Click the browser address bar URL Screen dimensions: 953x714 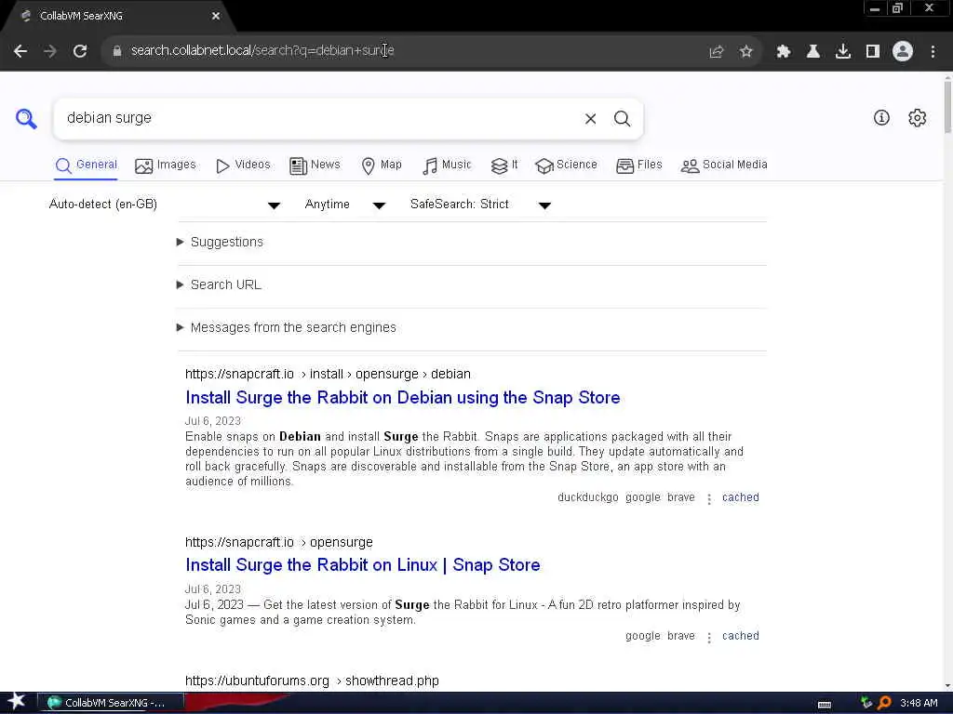(x=262, y=51)
